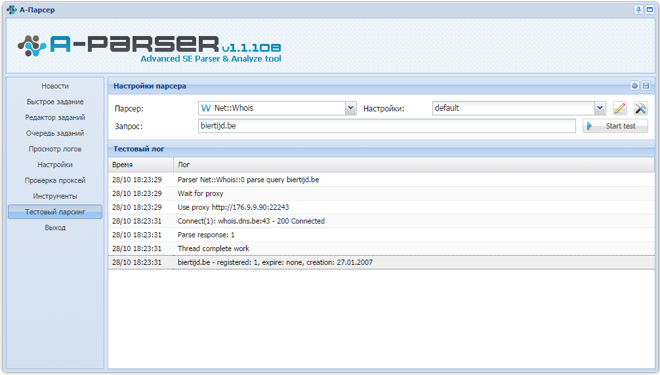Image resolution: width=660 pixels, height=375 pixels.
Task: Click the v1.1.108 version text
Action: click(251, 47)
